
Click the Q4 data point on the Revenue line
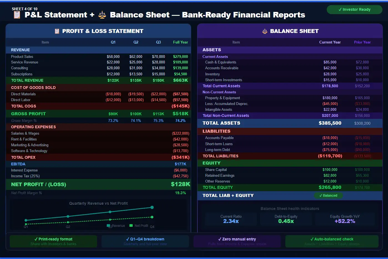(x=152, y=207)
